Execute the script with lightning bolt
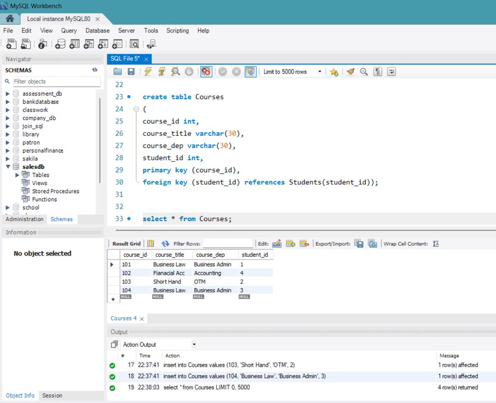 148,72
